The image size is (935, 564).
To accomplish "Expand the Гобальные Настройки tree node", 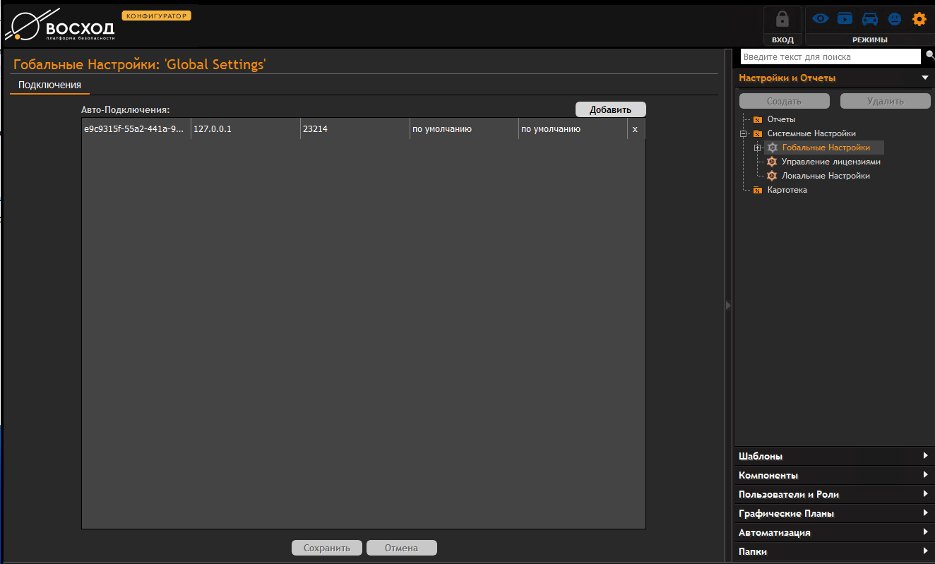I will tap(757, 148).
